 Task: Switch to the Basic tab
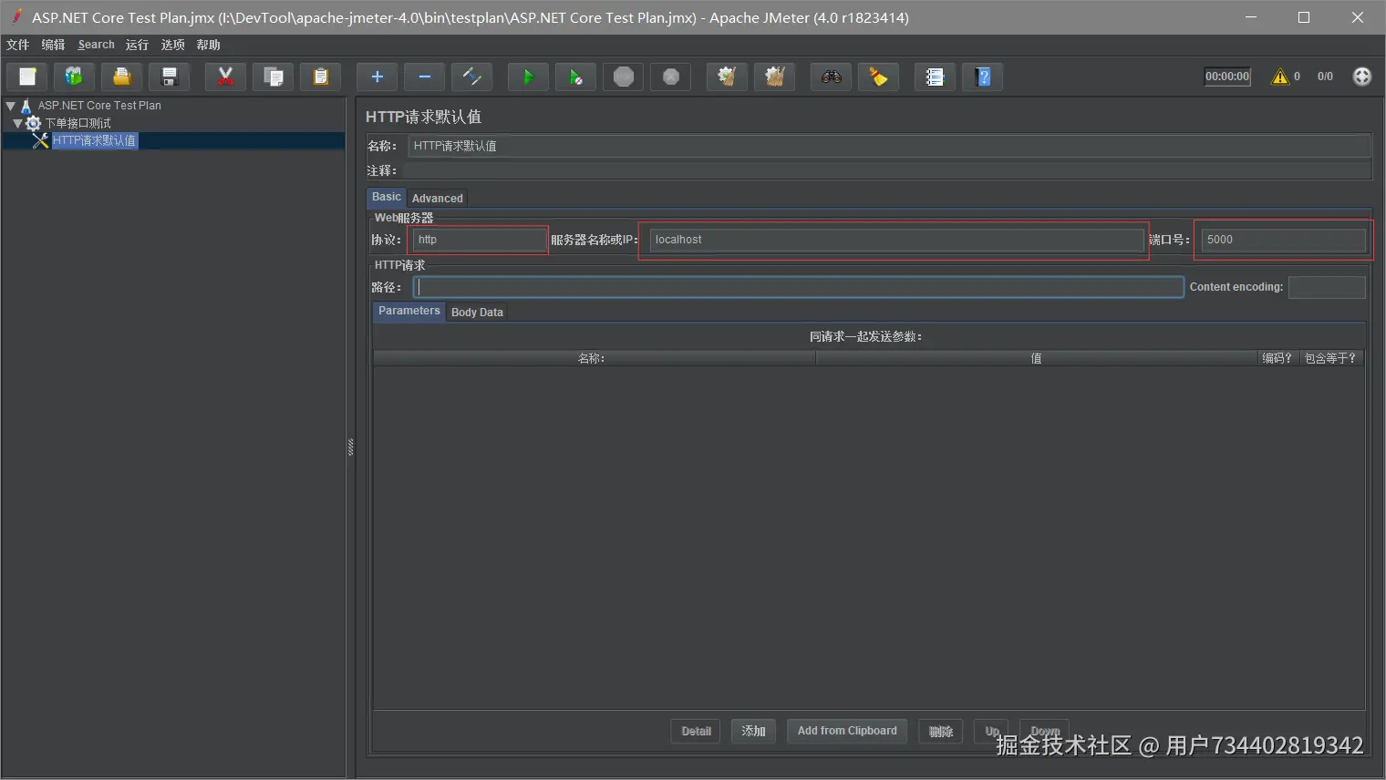pos(386,197)
